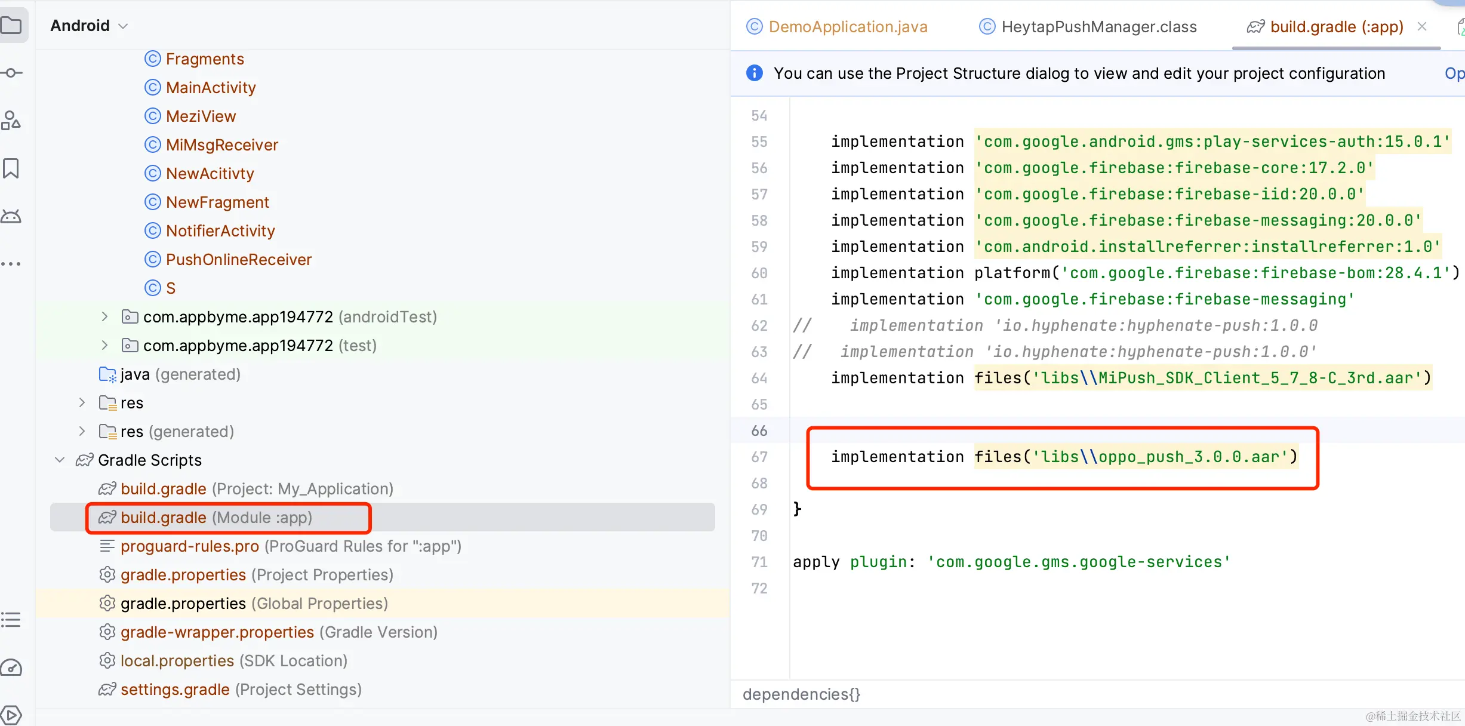
Task: Expand the res (generated) folder
Action: pos(82,431)
